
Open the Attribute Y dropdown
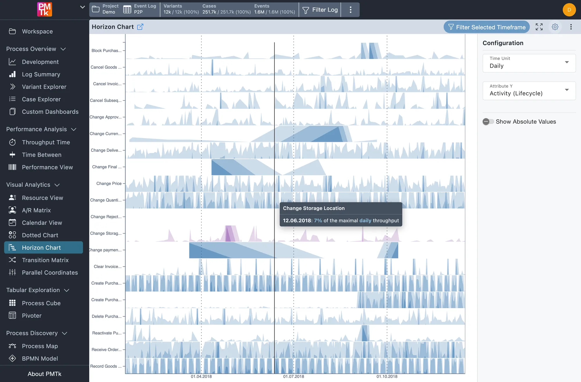point(529,91)
